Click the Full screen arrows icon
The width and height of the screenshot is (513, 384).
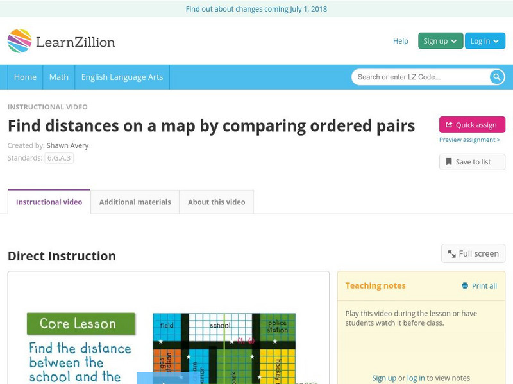pyautogui.click(x=451, y=253)
